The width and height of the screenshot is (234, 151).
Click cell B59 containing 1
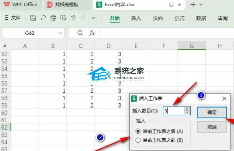53,105
